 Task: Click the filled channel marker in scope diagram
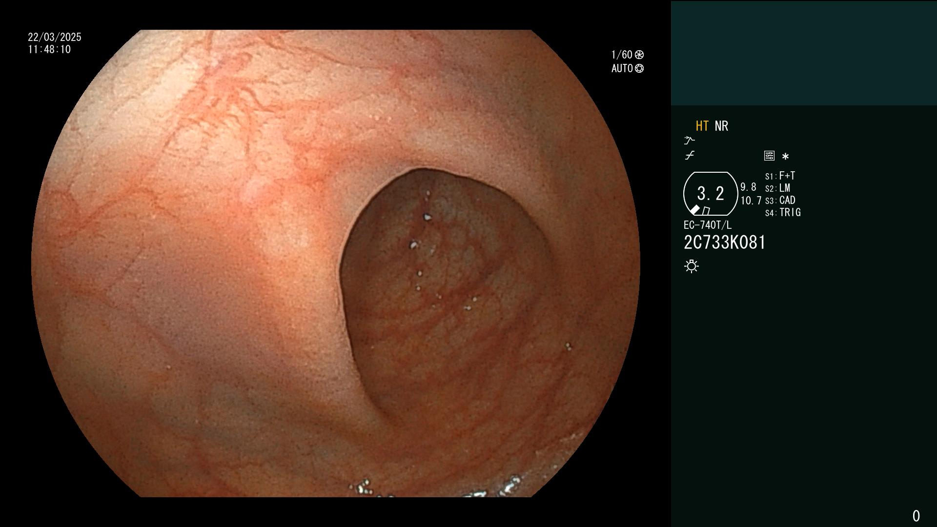pyautogui.click(x=695, y=210)
